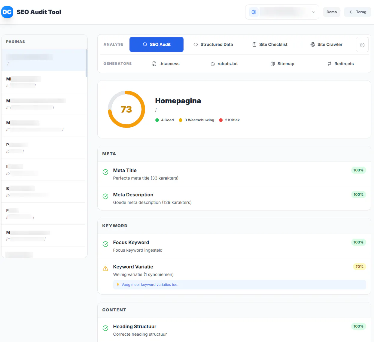The height and width of the screenshot is (342, 374).
Task: Open the robots.txt generator
Action: [x=224, y=64]
